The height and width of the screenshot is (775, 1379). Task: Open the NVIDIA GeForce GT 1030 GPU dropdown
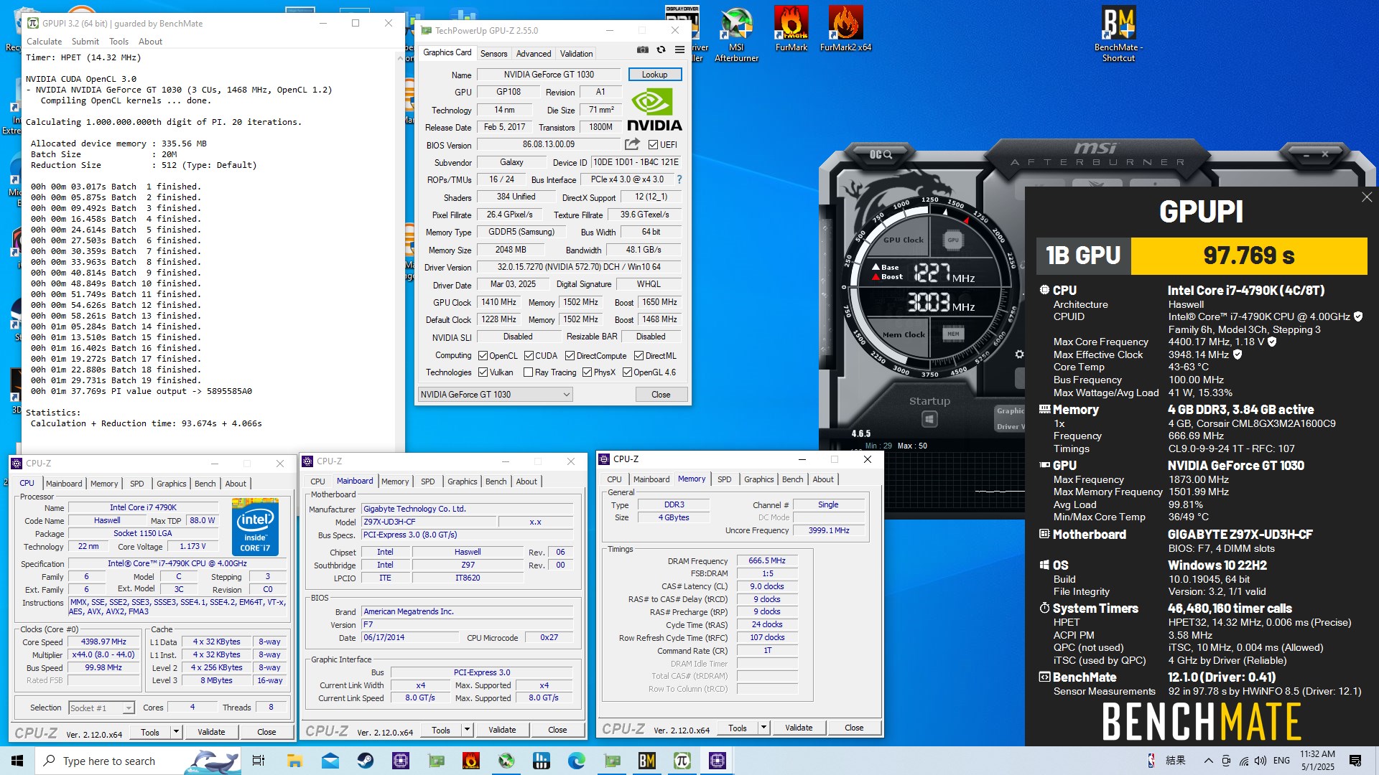pyautogui.click(x=495, y=395)
